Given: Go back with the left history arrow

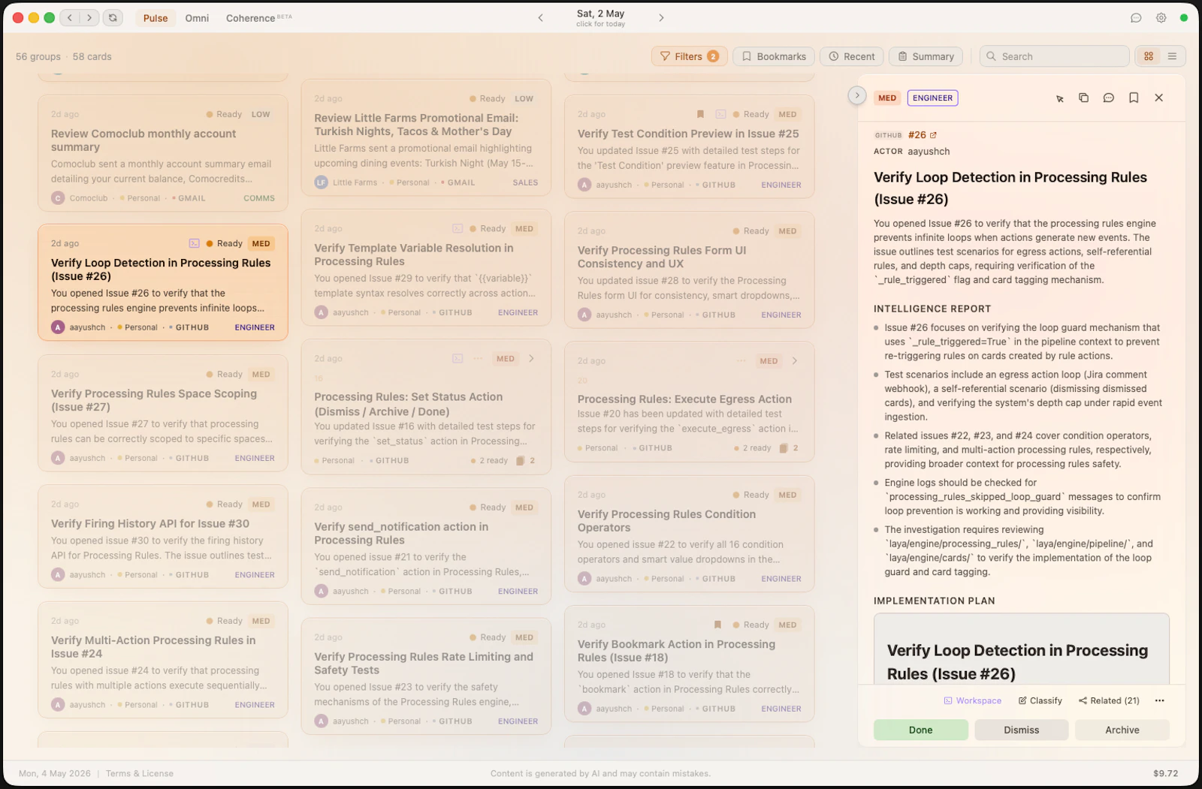Looking at the screenshot, I should click(x=70, y=17).
